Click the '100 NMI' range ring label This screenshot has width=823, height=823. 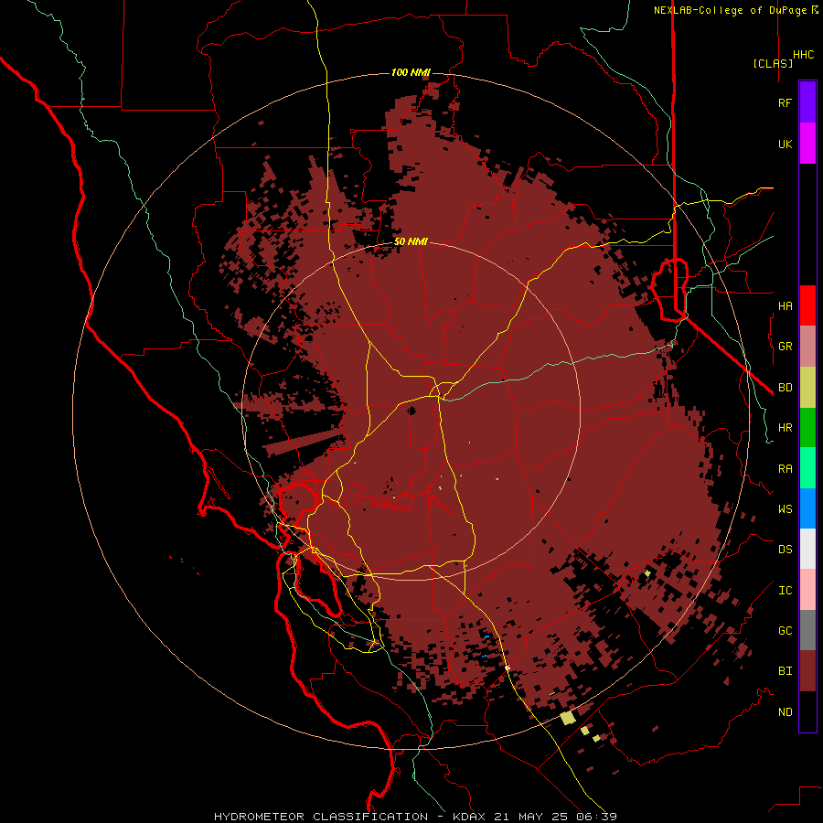pyautogui.click(x=411, y=72)
